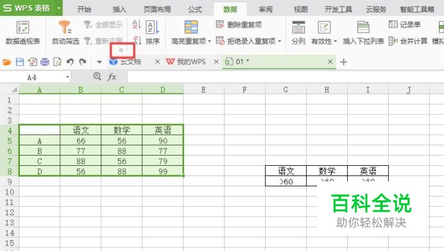Click the Print icon
Screen dimensions: 444x251
tap(45, 62)
